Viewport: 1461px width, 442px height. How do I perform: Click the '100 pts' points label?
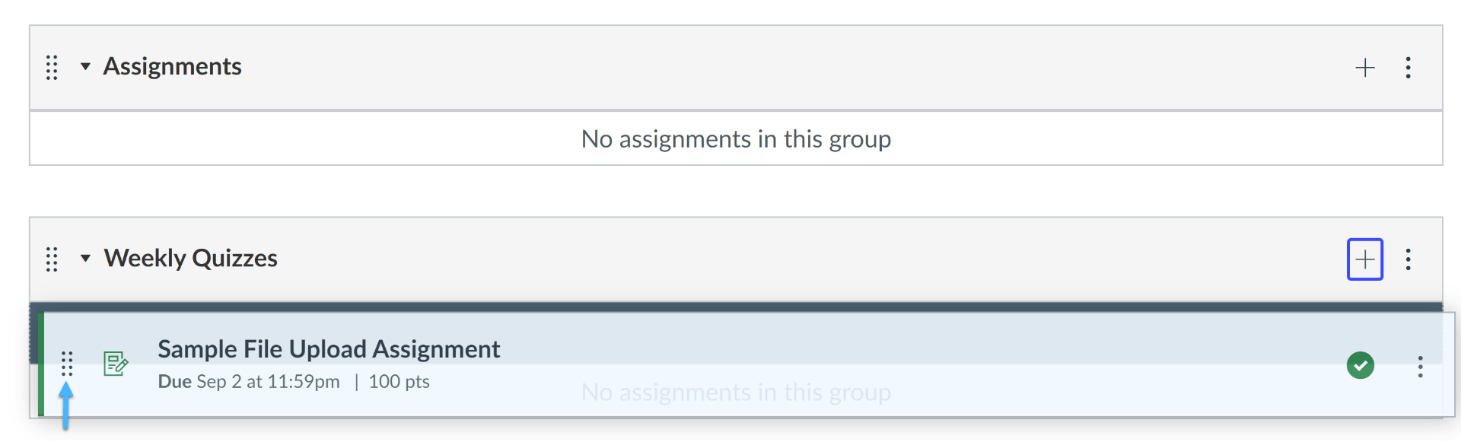click(399, 381)
